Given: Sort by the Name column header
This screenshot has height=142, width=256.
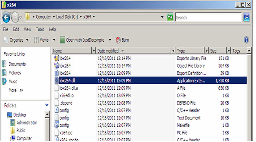Looking at the screenshot, I should pos(72,51).
